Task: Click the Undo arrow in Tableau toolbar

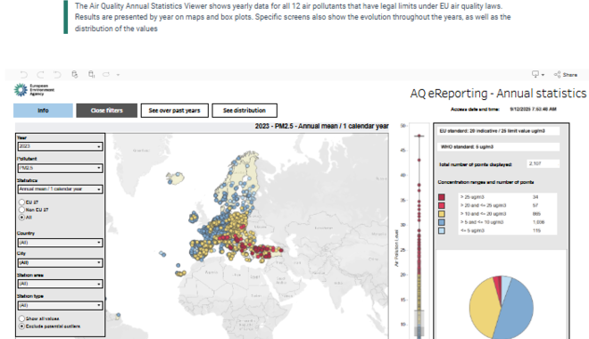Action: pos(24,75)
